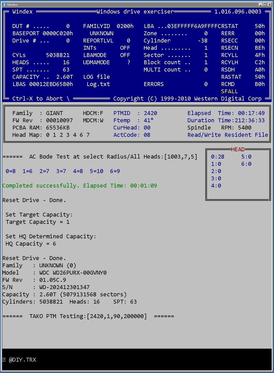Screen dimensions: 274x373
Task: Click the 'Target Capacity = 1' line
Action: coord(38,222)
